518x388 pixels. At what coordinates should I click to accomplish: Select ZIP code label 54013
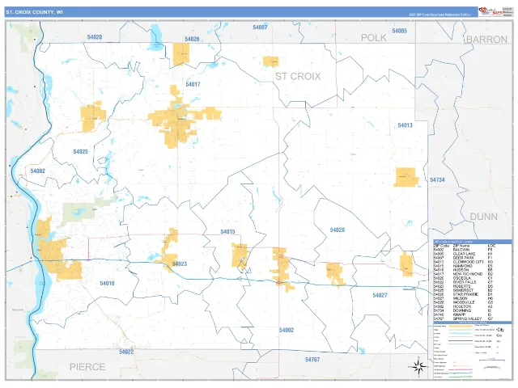[405, 125]
